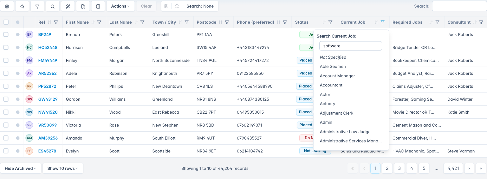Sort by Town / City arrows

[x=180, y=22]
